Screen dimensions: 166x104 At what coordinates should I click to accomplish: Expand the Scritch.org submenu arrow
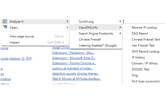[120, 21]
